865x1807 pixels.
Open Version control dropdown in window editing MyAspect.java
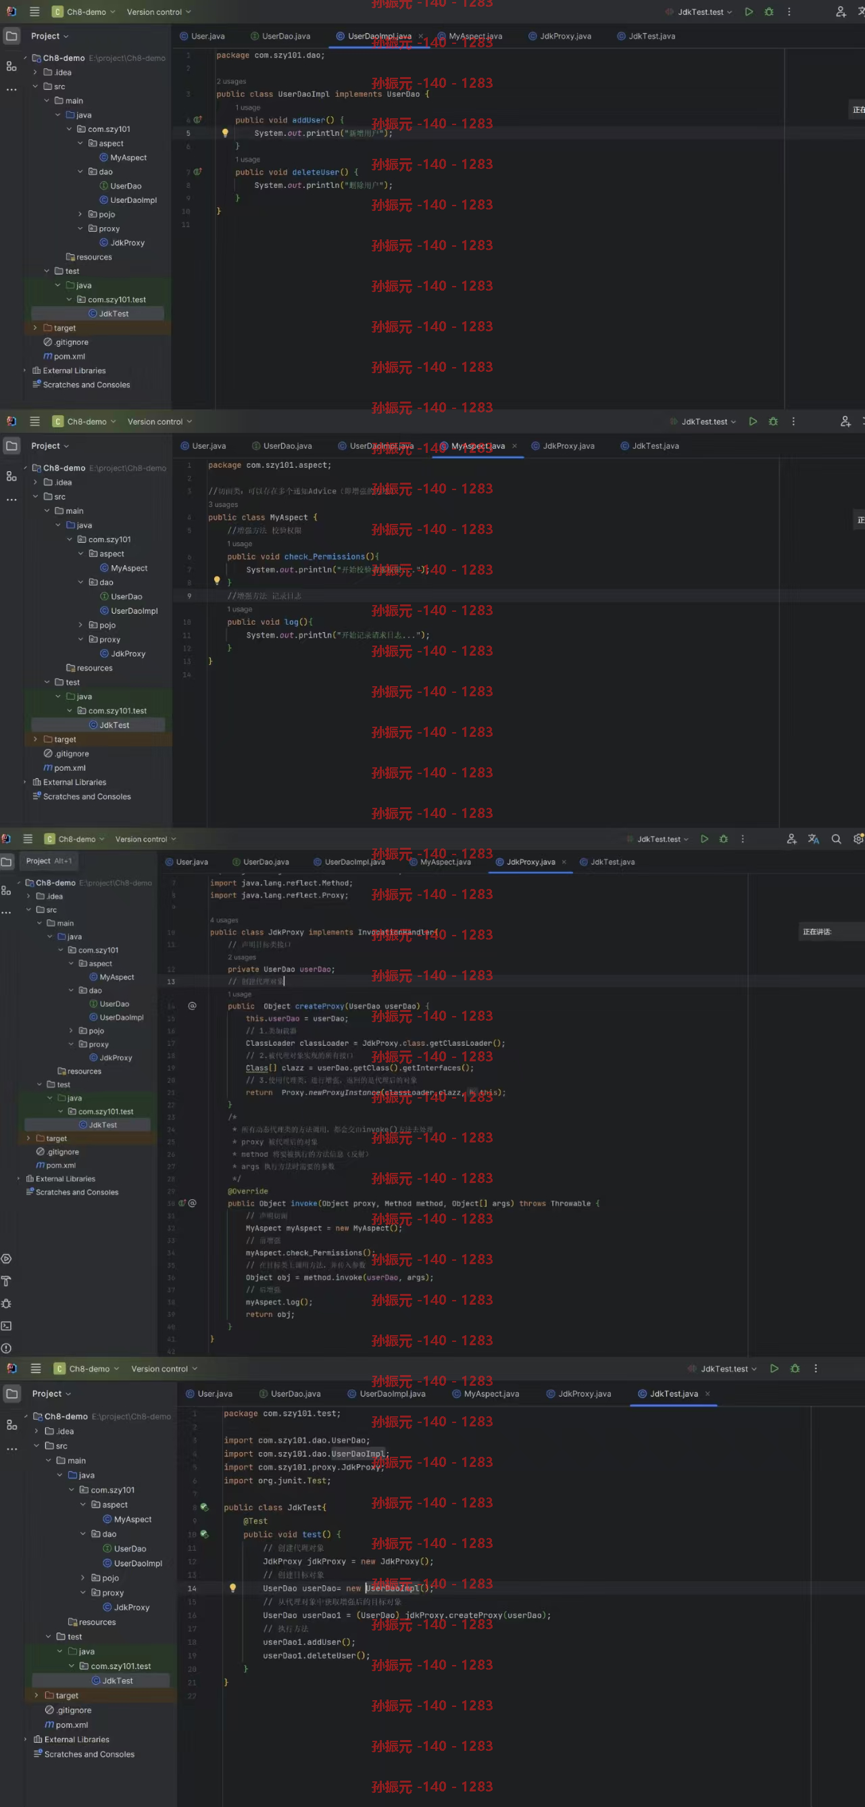pos(159,422)
